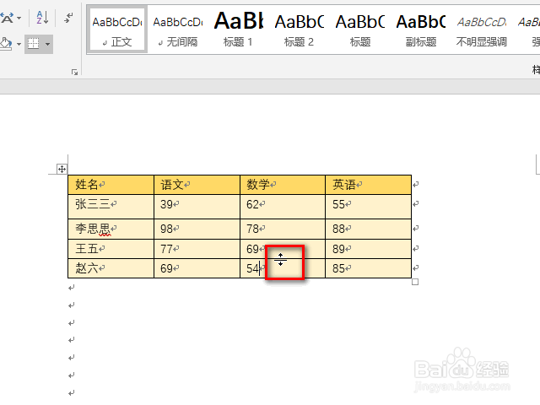Click the 姓名 header cell
This screenshot has height=405, width=540.
(x=111, y=185)
